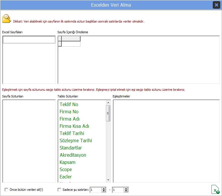Click Tablo Sütunları scroll down arrow
222x196 pixels.
[108, 180]
